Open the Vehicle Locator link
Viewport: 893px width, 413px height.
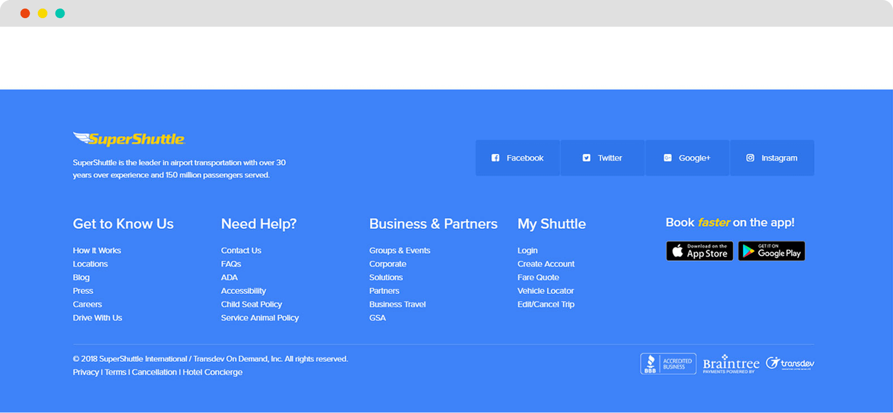point(546,291)
